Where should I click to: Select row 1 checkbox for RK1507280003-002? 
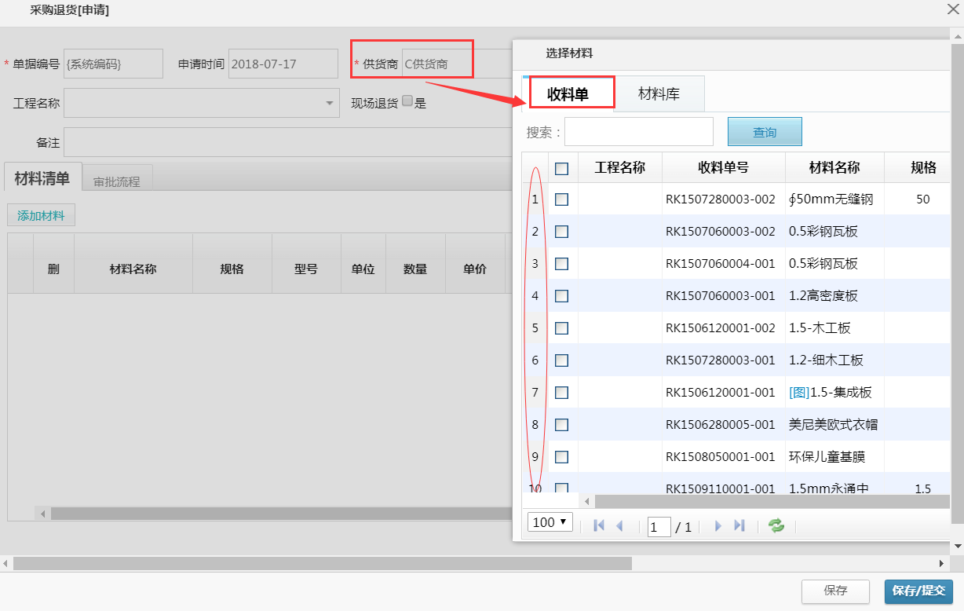(561, 199)
